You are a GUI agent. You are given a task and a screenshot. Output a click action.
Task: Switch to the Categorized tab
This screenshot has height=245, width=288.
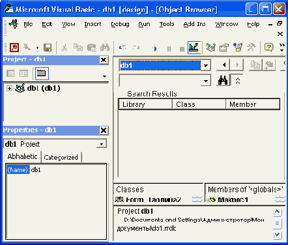click(61, 157)
